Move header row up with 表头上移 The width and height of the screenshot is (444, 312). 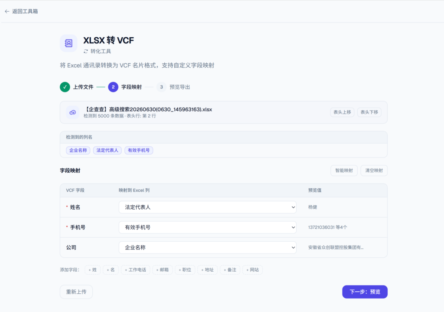click(342, 112)
